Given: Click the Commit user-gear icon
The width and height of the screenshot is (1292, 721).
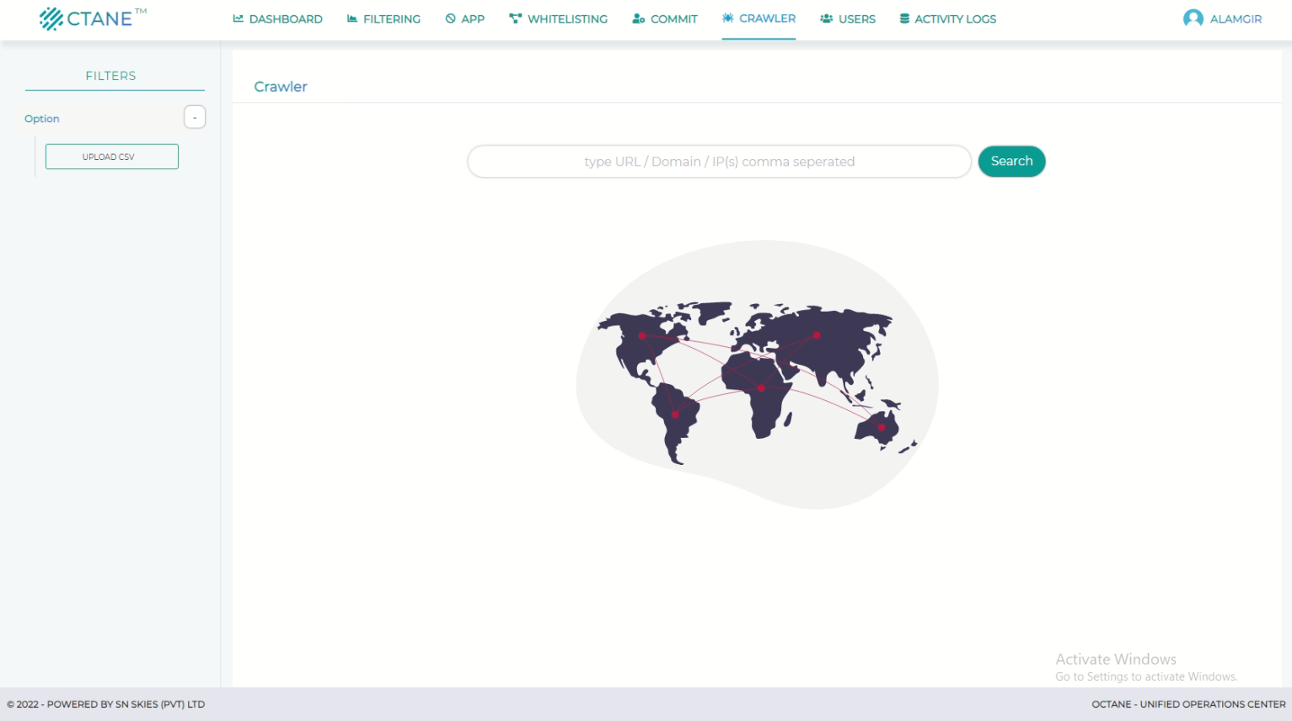Looking at the screenshot, I should tap(639, 19).
